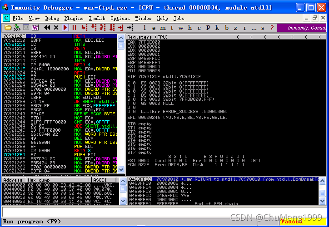Open References with 'r' button
This screenshot has width=329, height=227.
[x=244, y=28]
